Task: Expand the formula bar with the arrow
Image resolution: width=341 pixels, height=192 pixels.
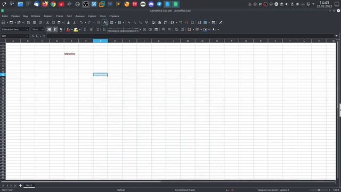Action: coord(336,36)
